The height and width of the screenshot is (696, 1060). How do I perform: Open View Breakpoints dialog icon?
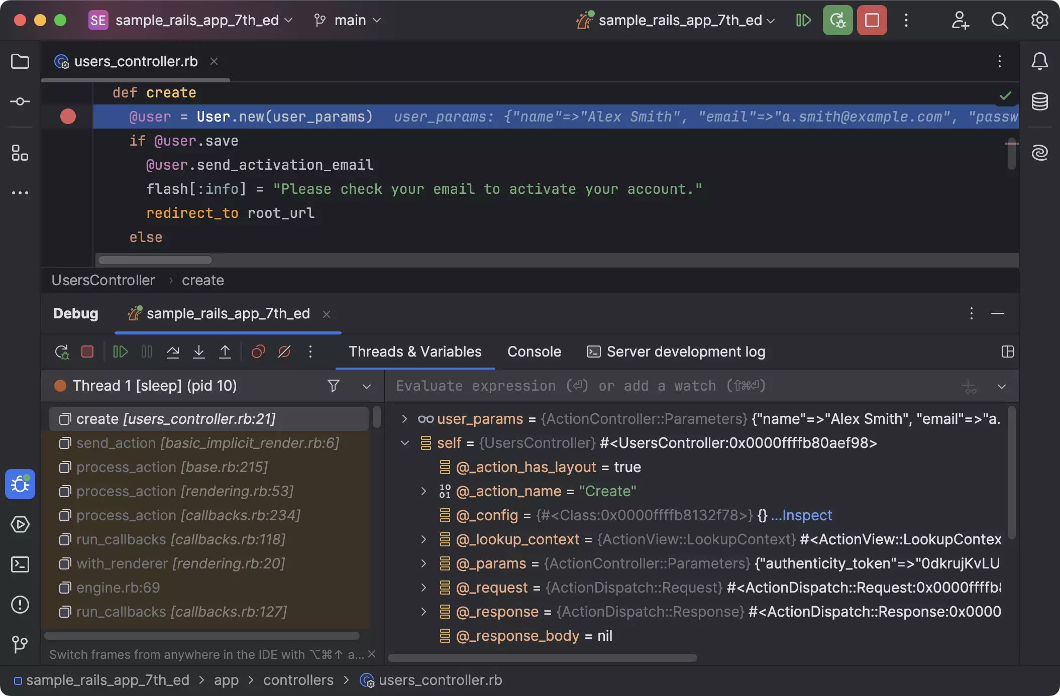pyautogui.click(x=258, y=352)
